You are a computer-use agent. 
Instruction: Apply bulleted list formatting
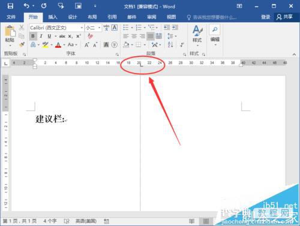point(125,28)
